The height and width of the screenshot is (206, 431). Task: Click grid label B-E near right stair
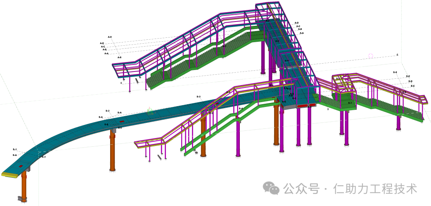(x=408, y=76)
